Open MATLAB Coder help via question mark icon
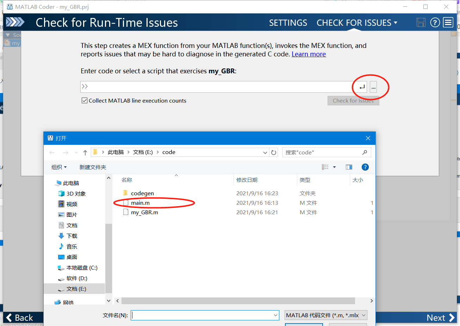 pyautogui.click(x=435, y=22)
